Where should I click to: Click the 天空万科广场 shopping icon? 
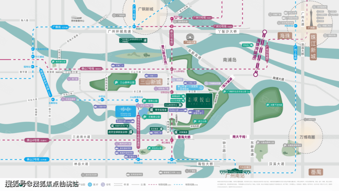[x=138, y=105]
